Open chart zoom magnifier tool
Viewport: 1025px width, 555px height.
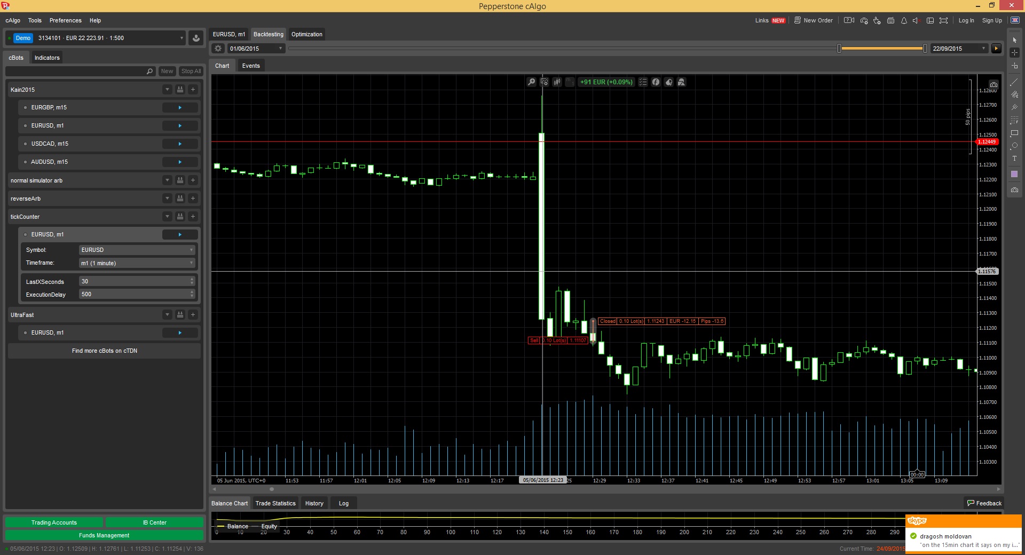(x=531, y=82)
